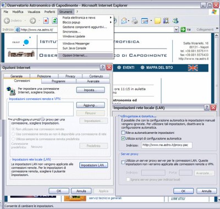Click the page scrollbar up arrow

point(217,35)
